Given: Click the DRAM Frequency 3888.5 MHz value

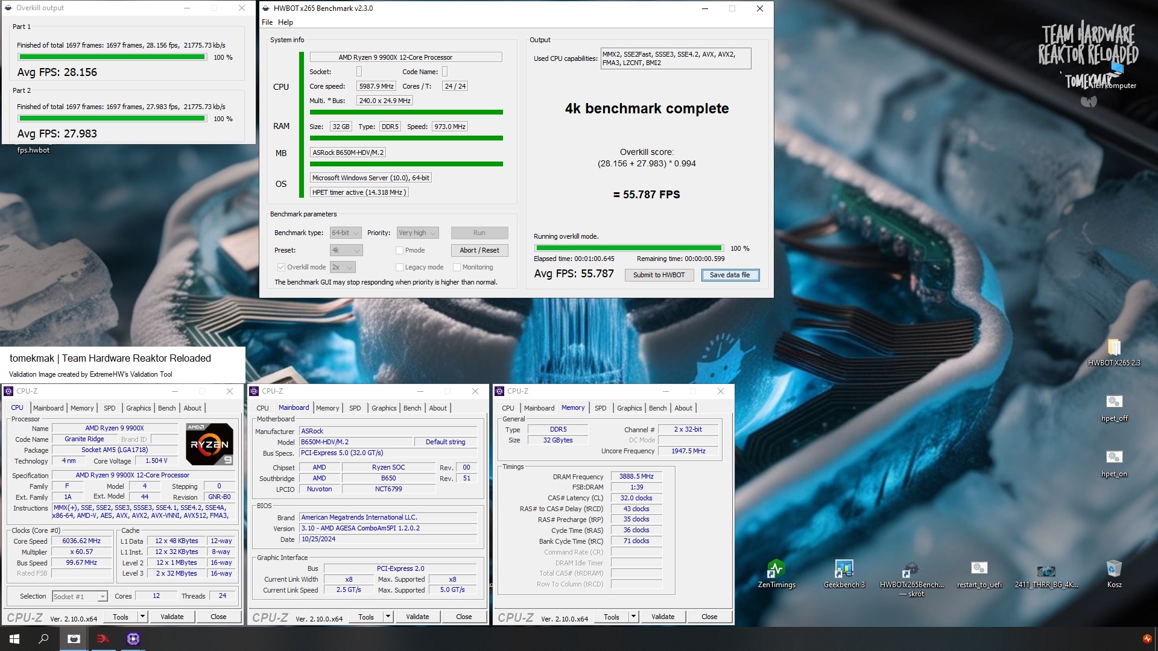Looking at the screenshot, I should (x=636, y=476).
